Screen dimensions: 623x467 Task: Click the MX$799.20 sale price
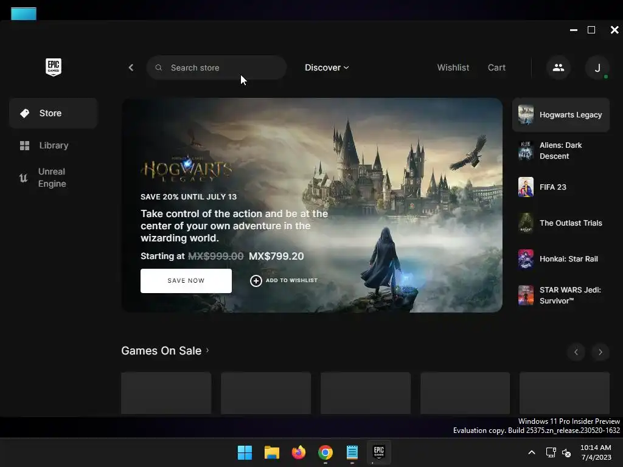tap(276, 256)
